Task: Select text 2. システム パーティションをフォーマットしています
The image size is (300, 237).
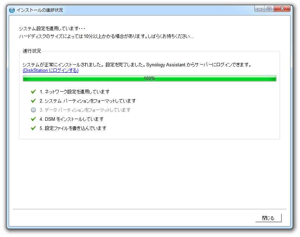Action: [x=87, y=101]
